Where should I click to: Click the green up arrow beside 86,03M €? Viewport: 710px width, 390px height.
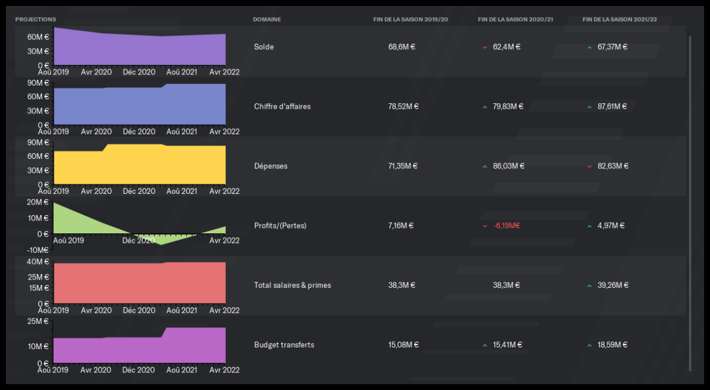(485, 167)
